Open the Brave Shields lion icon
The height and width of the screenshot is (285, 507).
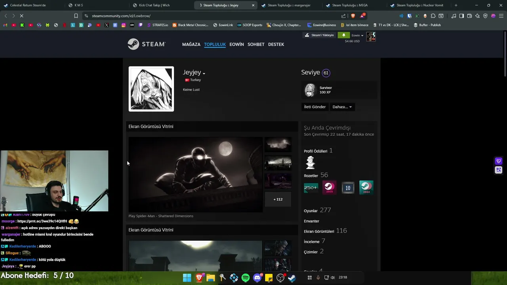point(353,16)
